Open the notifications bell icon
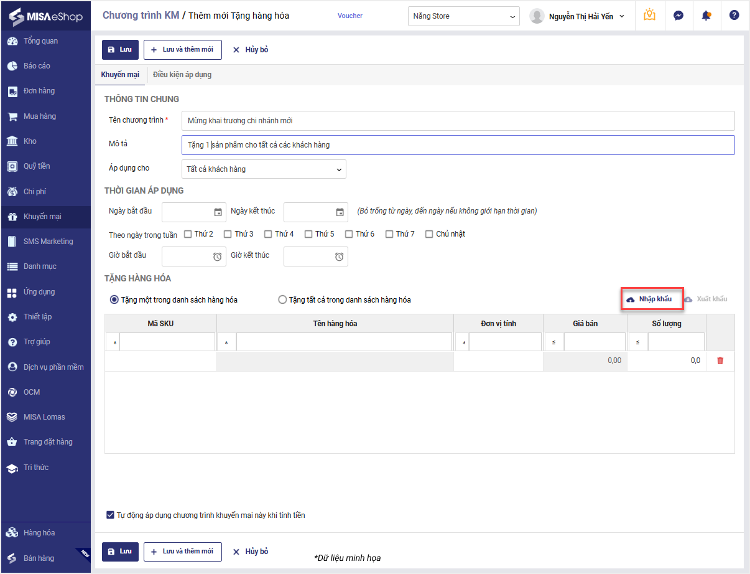750x574 pixels. pos(706,16)
